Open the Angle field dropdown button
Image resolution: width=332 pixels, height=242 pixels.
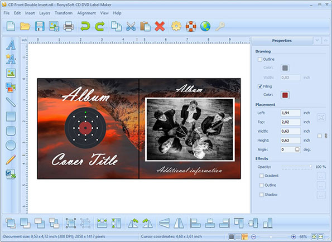[297, 149]
